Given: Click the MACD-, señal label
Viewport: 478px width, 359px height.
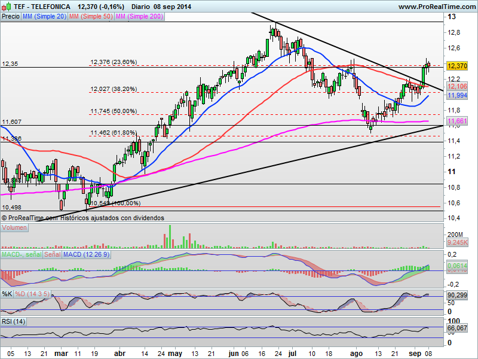Looking at the screenshot, I should coord(22,254).
